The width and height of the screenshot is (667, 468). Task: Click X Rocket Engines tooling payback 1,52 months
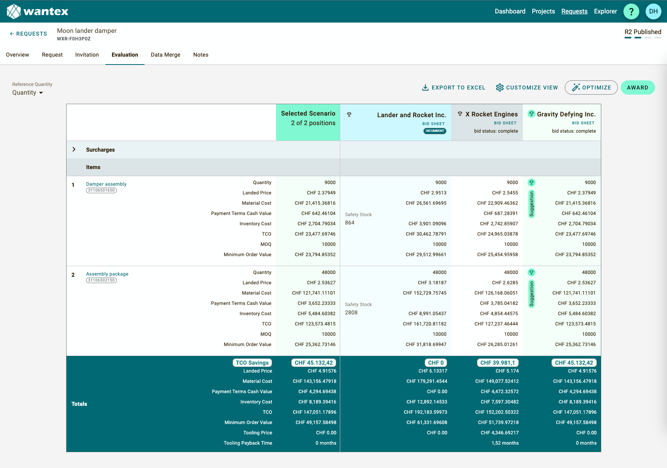505,443
